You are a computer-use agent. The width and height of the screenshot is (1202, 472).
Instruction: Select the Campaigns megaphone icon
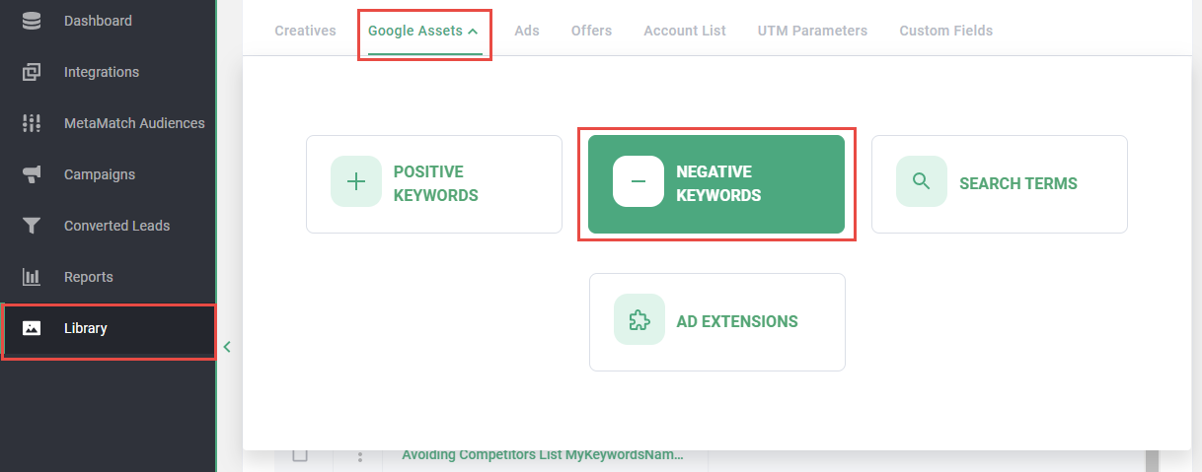coord(32,174)
